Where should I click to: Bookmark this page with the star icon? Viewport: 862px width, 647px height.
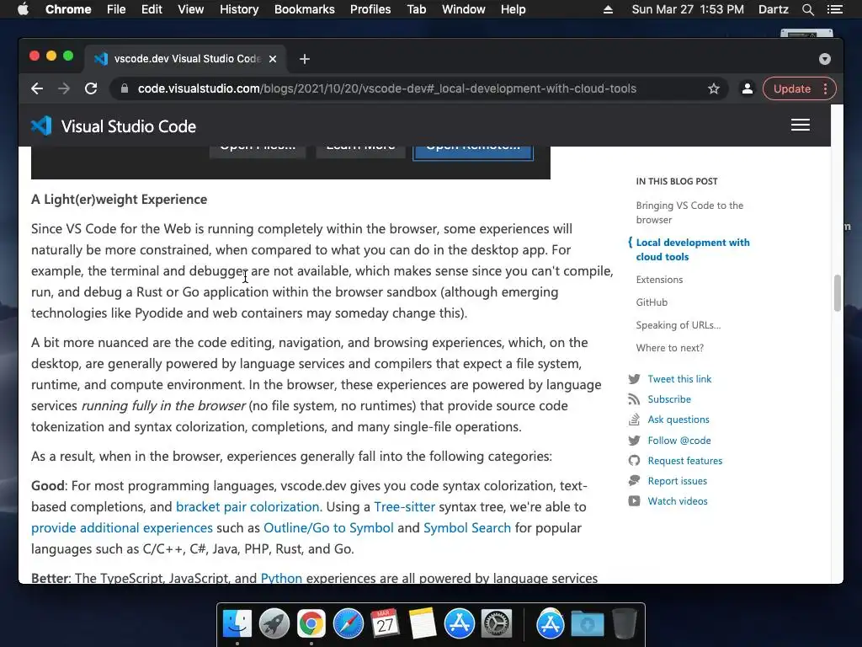click(x=714, y=88)
